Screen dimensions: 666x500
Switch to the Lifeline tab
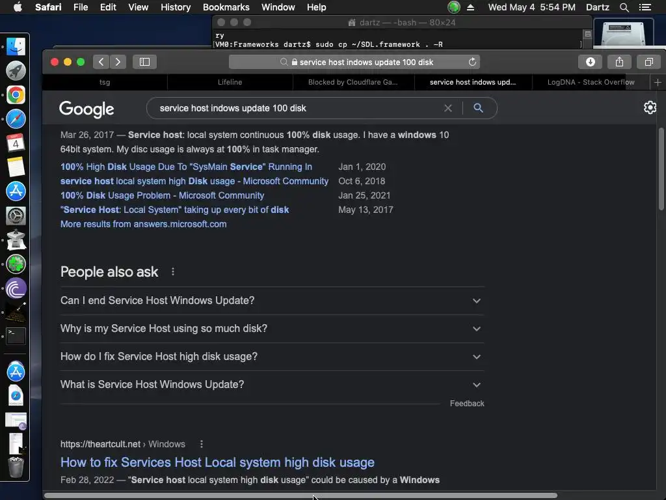(230, 82)
